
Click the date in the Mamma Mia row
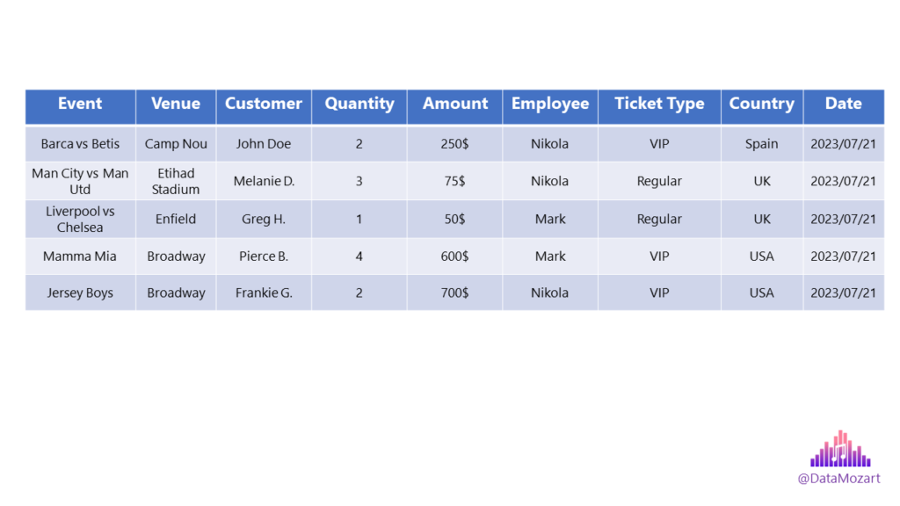844,257
